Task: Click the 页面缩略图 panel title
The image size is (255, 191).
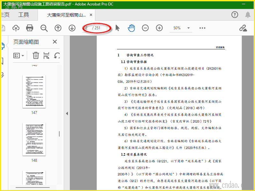Action: pyautogui.click(x=26, y=42)
